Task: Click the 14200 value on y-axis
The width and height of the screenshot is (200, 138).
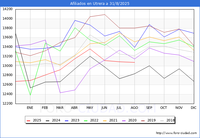Action: point(7,9)
